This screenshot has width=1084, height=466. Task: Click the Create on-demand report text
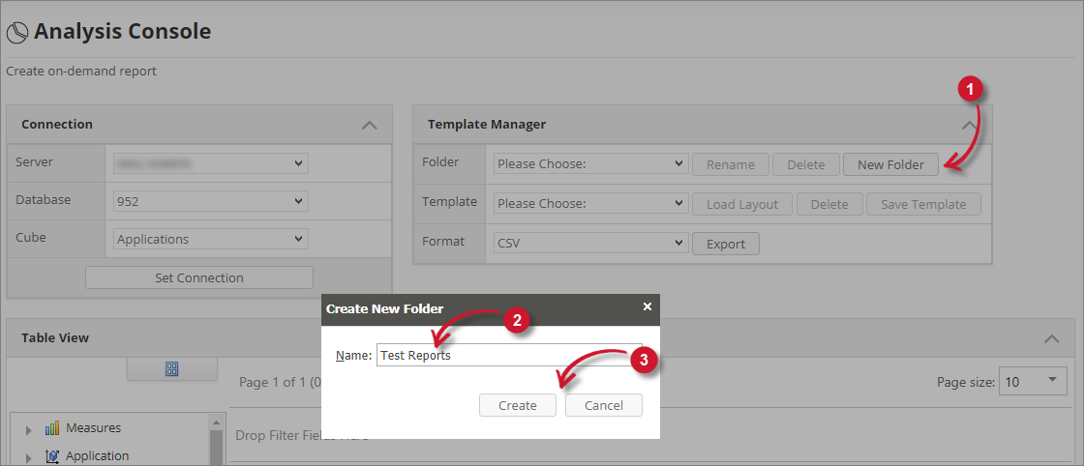click(81, 71)
